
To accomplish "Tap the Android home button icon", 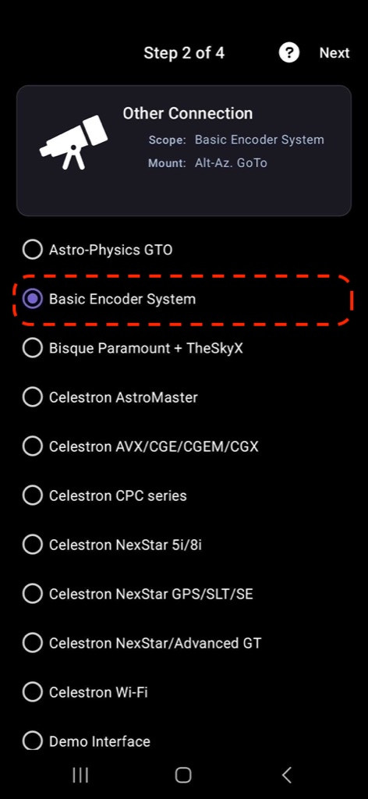I will coord(183,775).
